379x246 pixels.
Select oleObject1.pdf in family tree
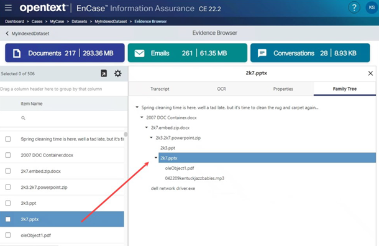pos(180,168)
